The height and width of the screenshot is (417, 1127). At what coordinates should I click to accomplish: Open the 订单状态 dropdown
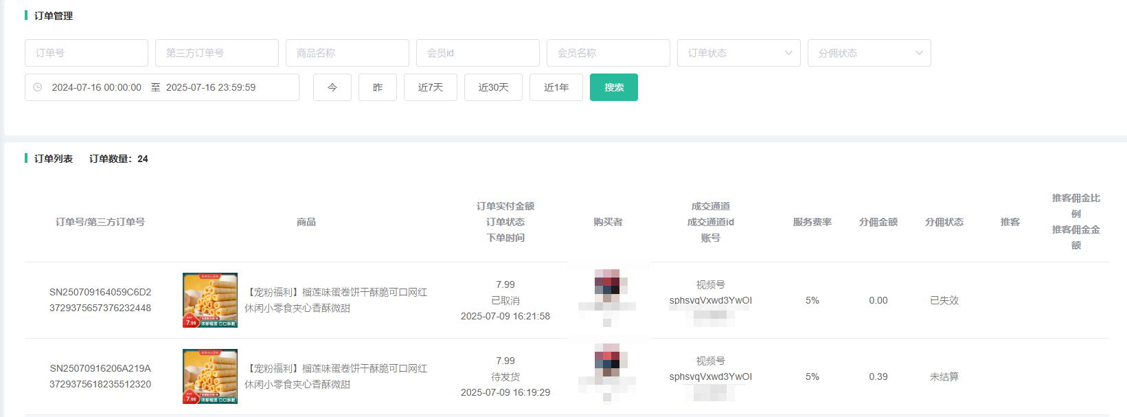click(x=738, y=53)
